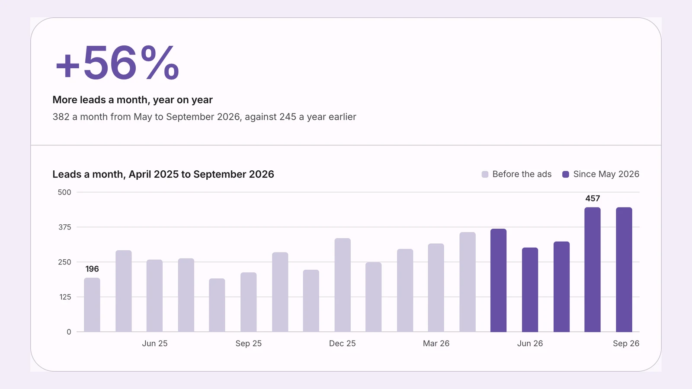Click the 'Dec 25' axis label
Screen dimensions: 692x389
pos(343,343)
